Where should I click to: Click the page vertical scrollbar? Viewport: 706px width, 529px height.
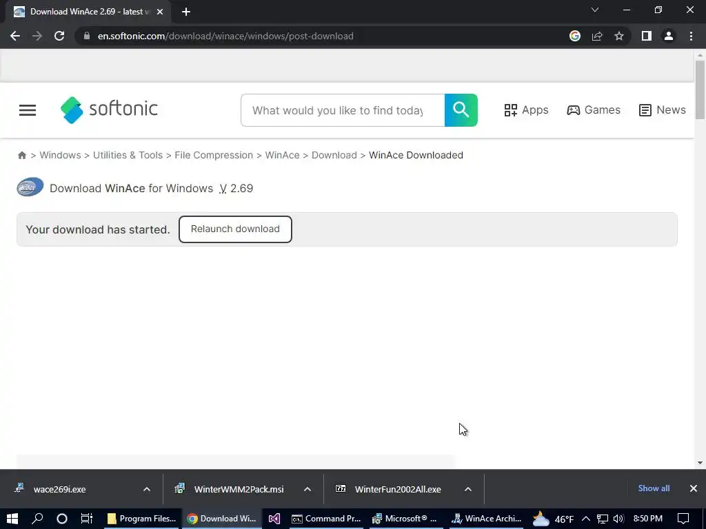click(700, 90)
